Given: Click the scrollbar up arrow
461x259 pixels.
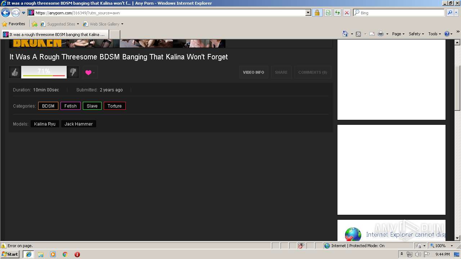Looking at the screenshot, I should [457, 42].
